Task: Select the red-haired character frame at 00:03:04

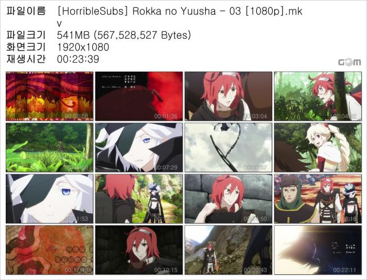Action: pos(229,96)
